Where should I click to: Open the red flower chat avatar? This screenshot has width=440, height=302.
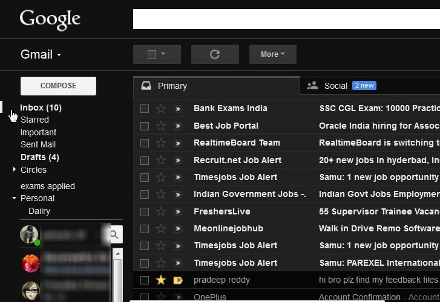(x=31, y=263)
